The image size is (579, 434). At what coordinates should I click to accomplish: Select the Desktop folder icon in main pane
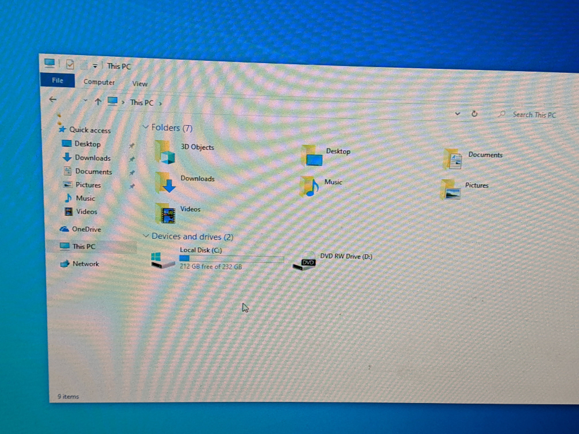coord(312,156)
